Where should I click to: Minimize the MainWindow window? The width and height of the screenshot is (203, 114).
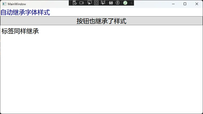(173, 4)
